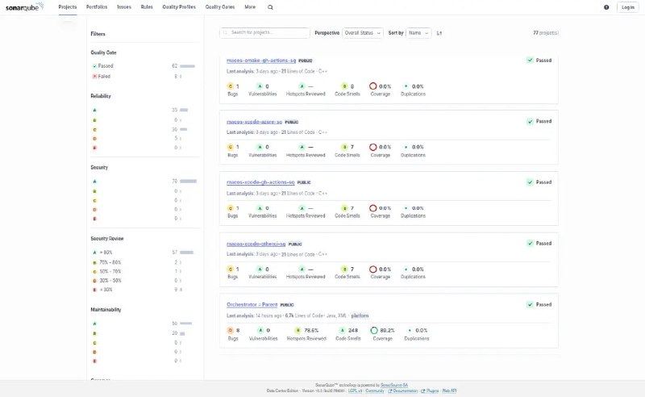Screen dimensions: 645x397
Task: Open the Community footer link
Action: (375, 391)
